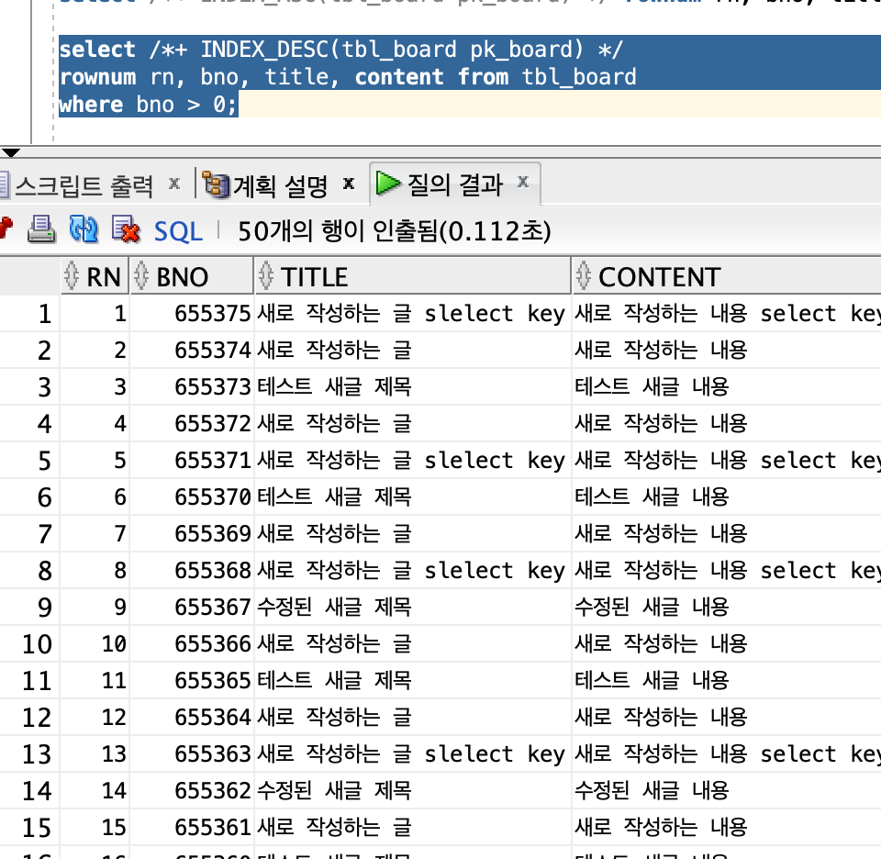
Task: Sort by the BNO column header
Action: click(192, 276)
